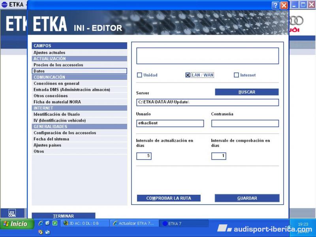This screenshot has height=237, width=316.
Task: Click the INTERNET section header
Action: point(79,108)
